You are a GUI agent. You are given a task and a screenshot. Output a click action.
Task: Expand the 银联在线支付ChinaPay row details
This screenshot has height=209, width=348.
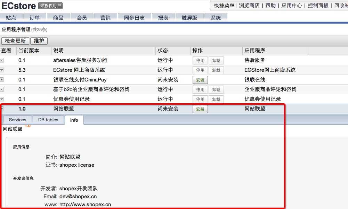[x=2, y=80]
